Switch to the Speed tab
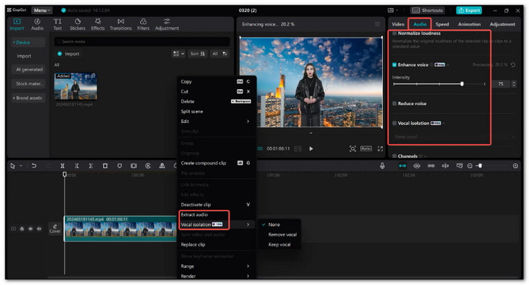The width and height of the screenshot is (529, 285). tap(442, 24)
